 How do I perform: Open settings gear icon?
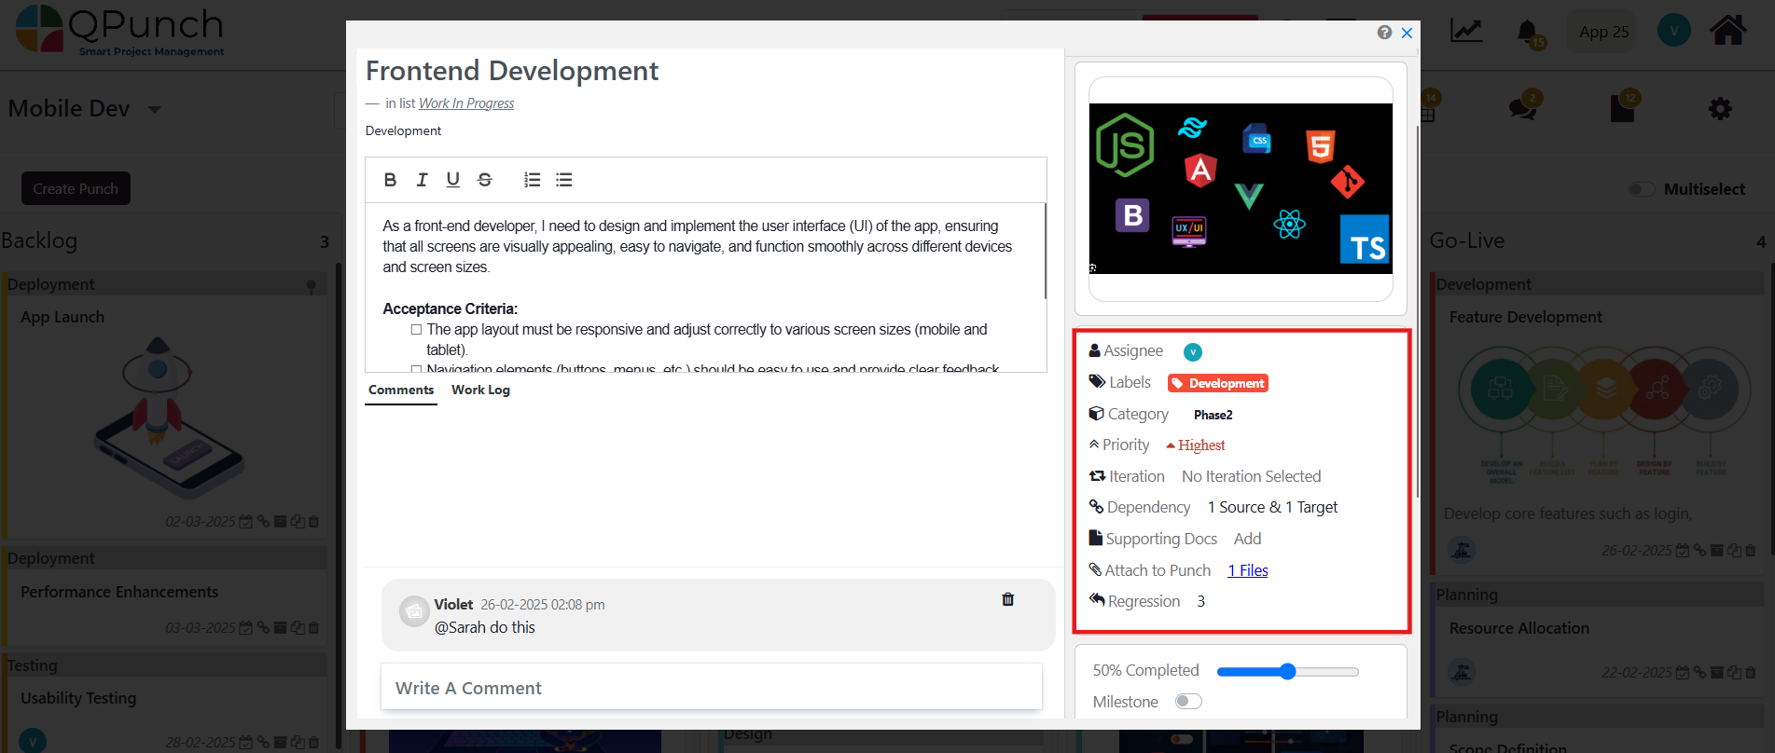(1720, 109)
